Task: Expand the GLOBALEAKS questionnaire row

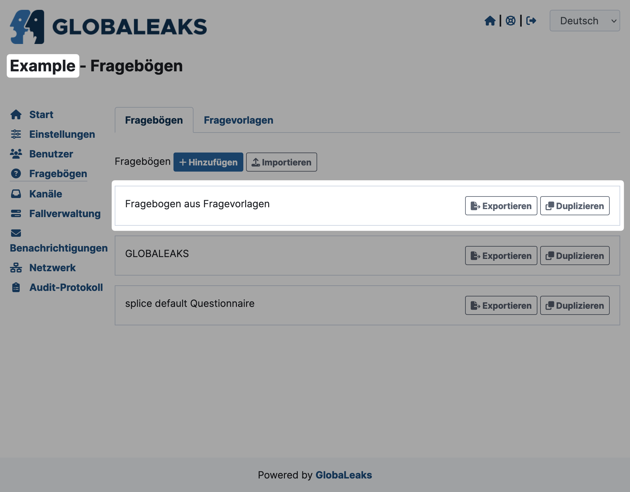Action: pyautogui.click(x=367, y=256)
